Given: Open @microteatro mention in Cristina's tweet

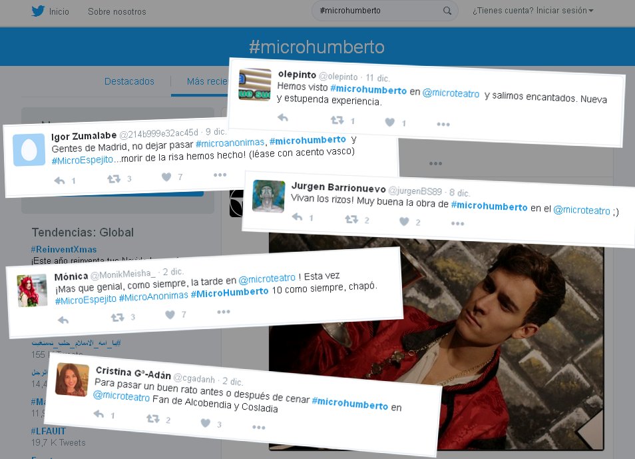Looking at the screenshot, I should (122, 396).
